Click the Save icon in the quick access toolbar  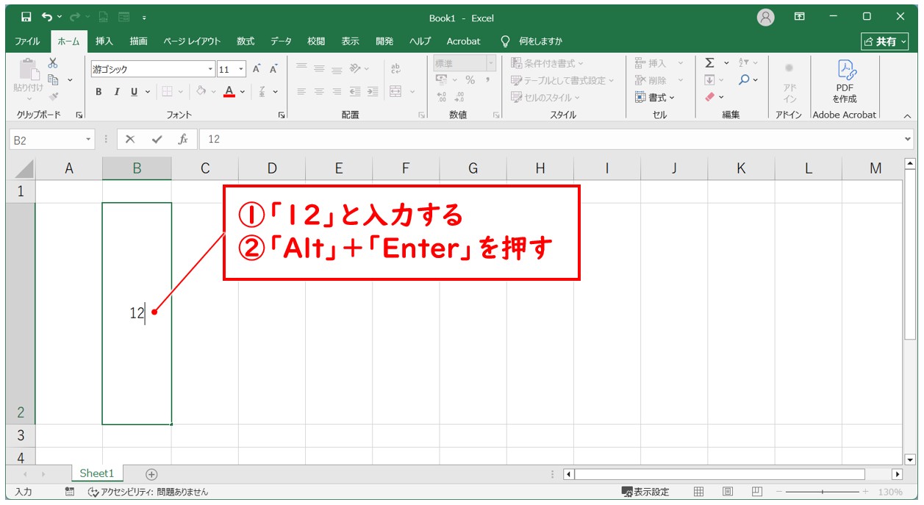26,16
